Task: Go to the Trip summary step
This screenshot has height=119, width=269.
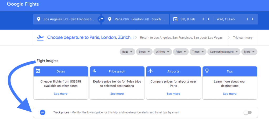Action: coord(243,38)
